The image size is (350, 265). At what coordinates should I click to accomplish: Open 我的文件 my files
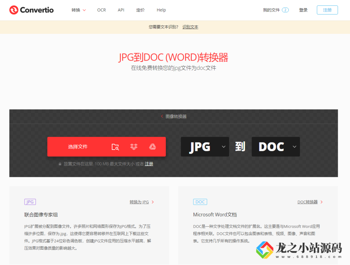point(271,10)
